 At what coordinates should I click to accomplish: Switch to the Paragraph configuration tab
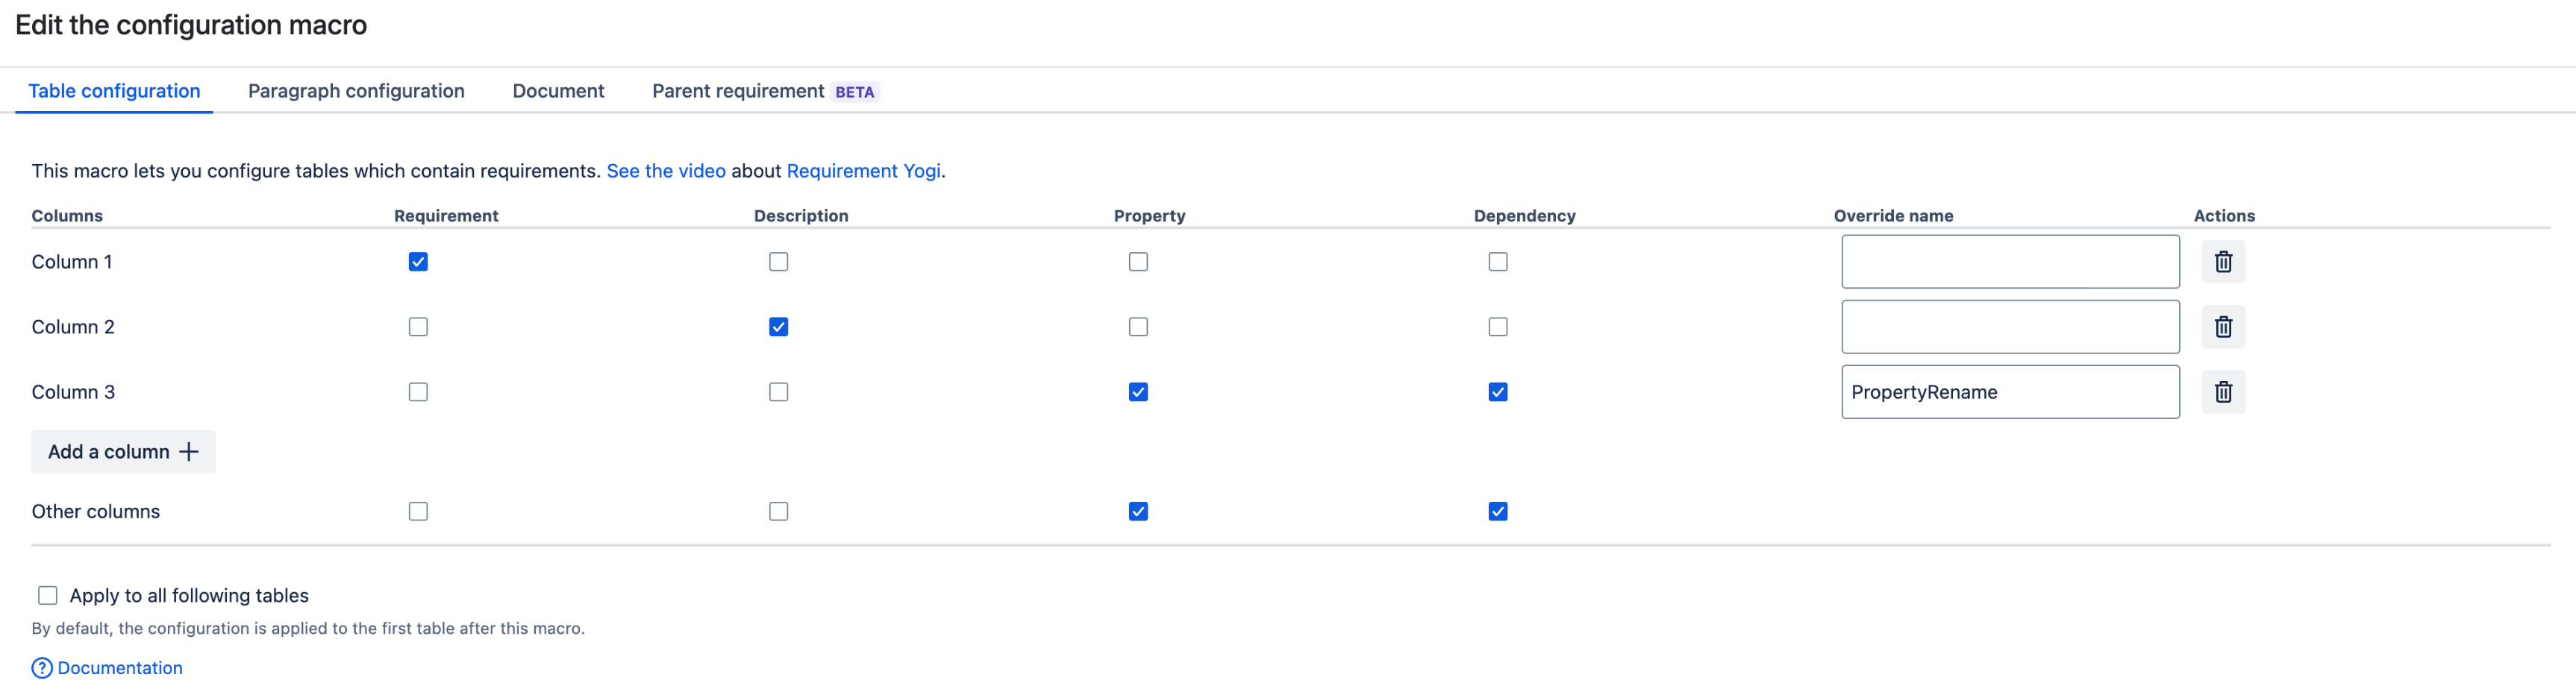click(356, 91)
